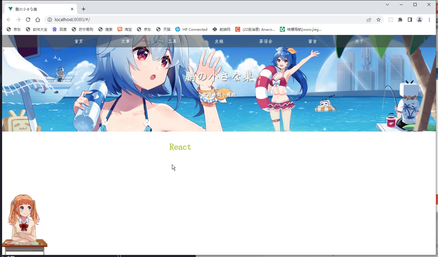Bookmark this page with the star icon
The image size is (438, 257).
click(379, 20)
